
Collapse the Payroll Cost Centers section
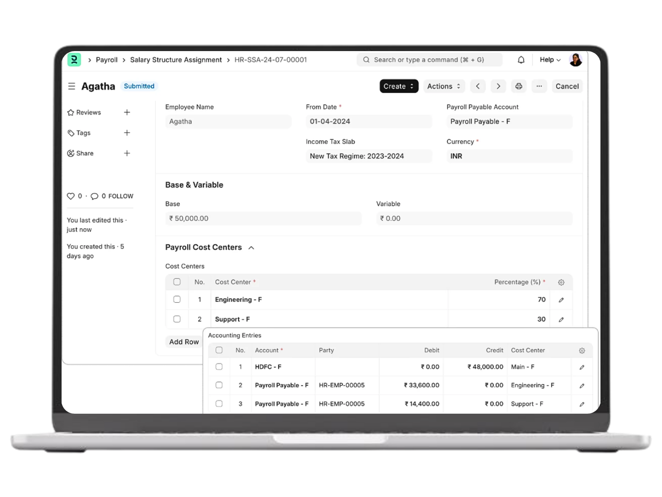pyautogui.click(x=251, y=248)
